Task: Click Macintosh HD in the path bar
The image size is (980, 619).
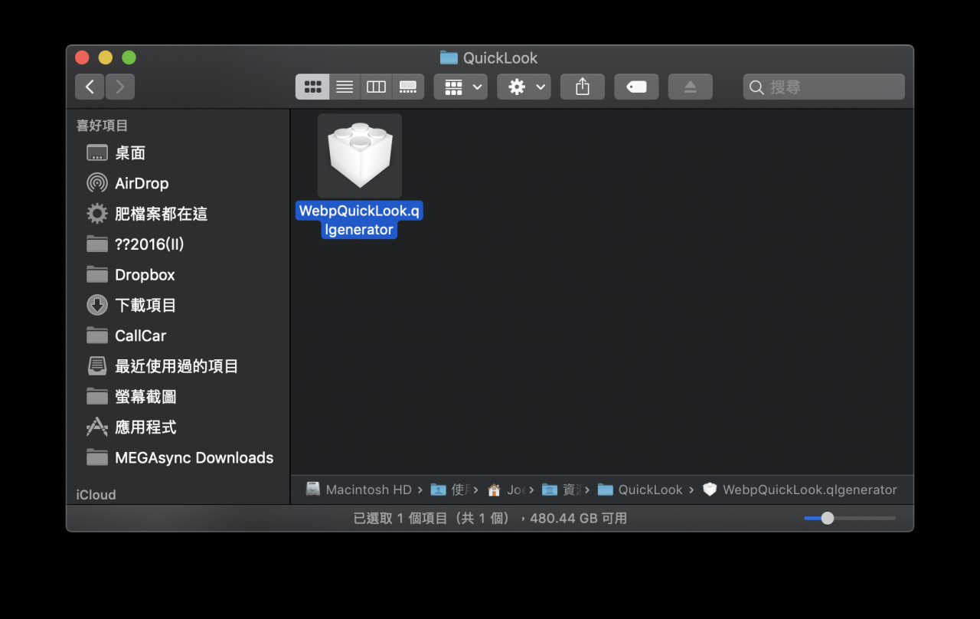Action: (359, 490)
